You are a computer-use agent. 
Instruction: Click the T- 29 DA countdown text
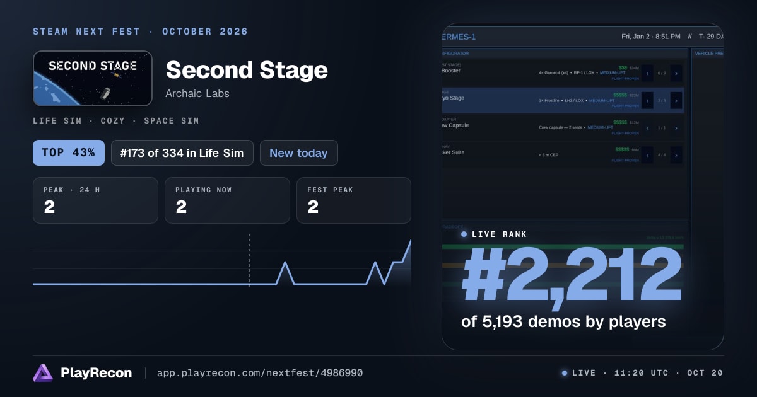tap(711, 37)
